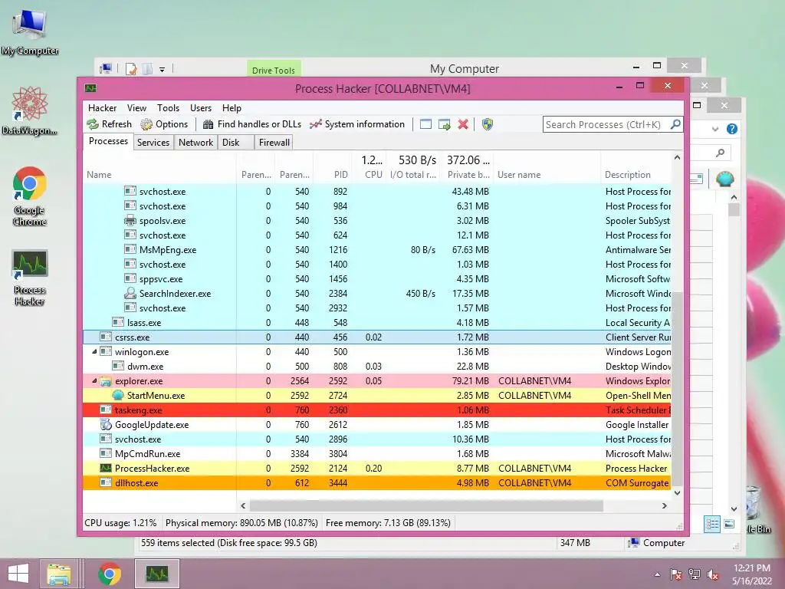Select the MsMpEng.exe process row
Screen dimensions: 785x589
point(377,250)
